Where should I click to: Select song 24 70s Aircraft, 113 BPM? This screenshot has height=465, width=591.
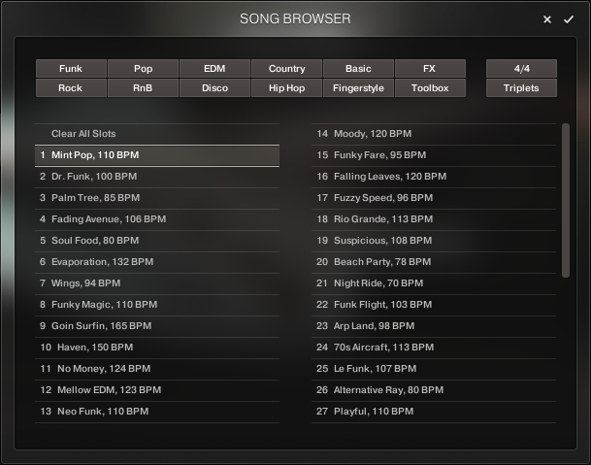click(x=434, y=348)
